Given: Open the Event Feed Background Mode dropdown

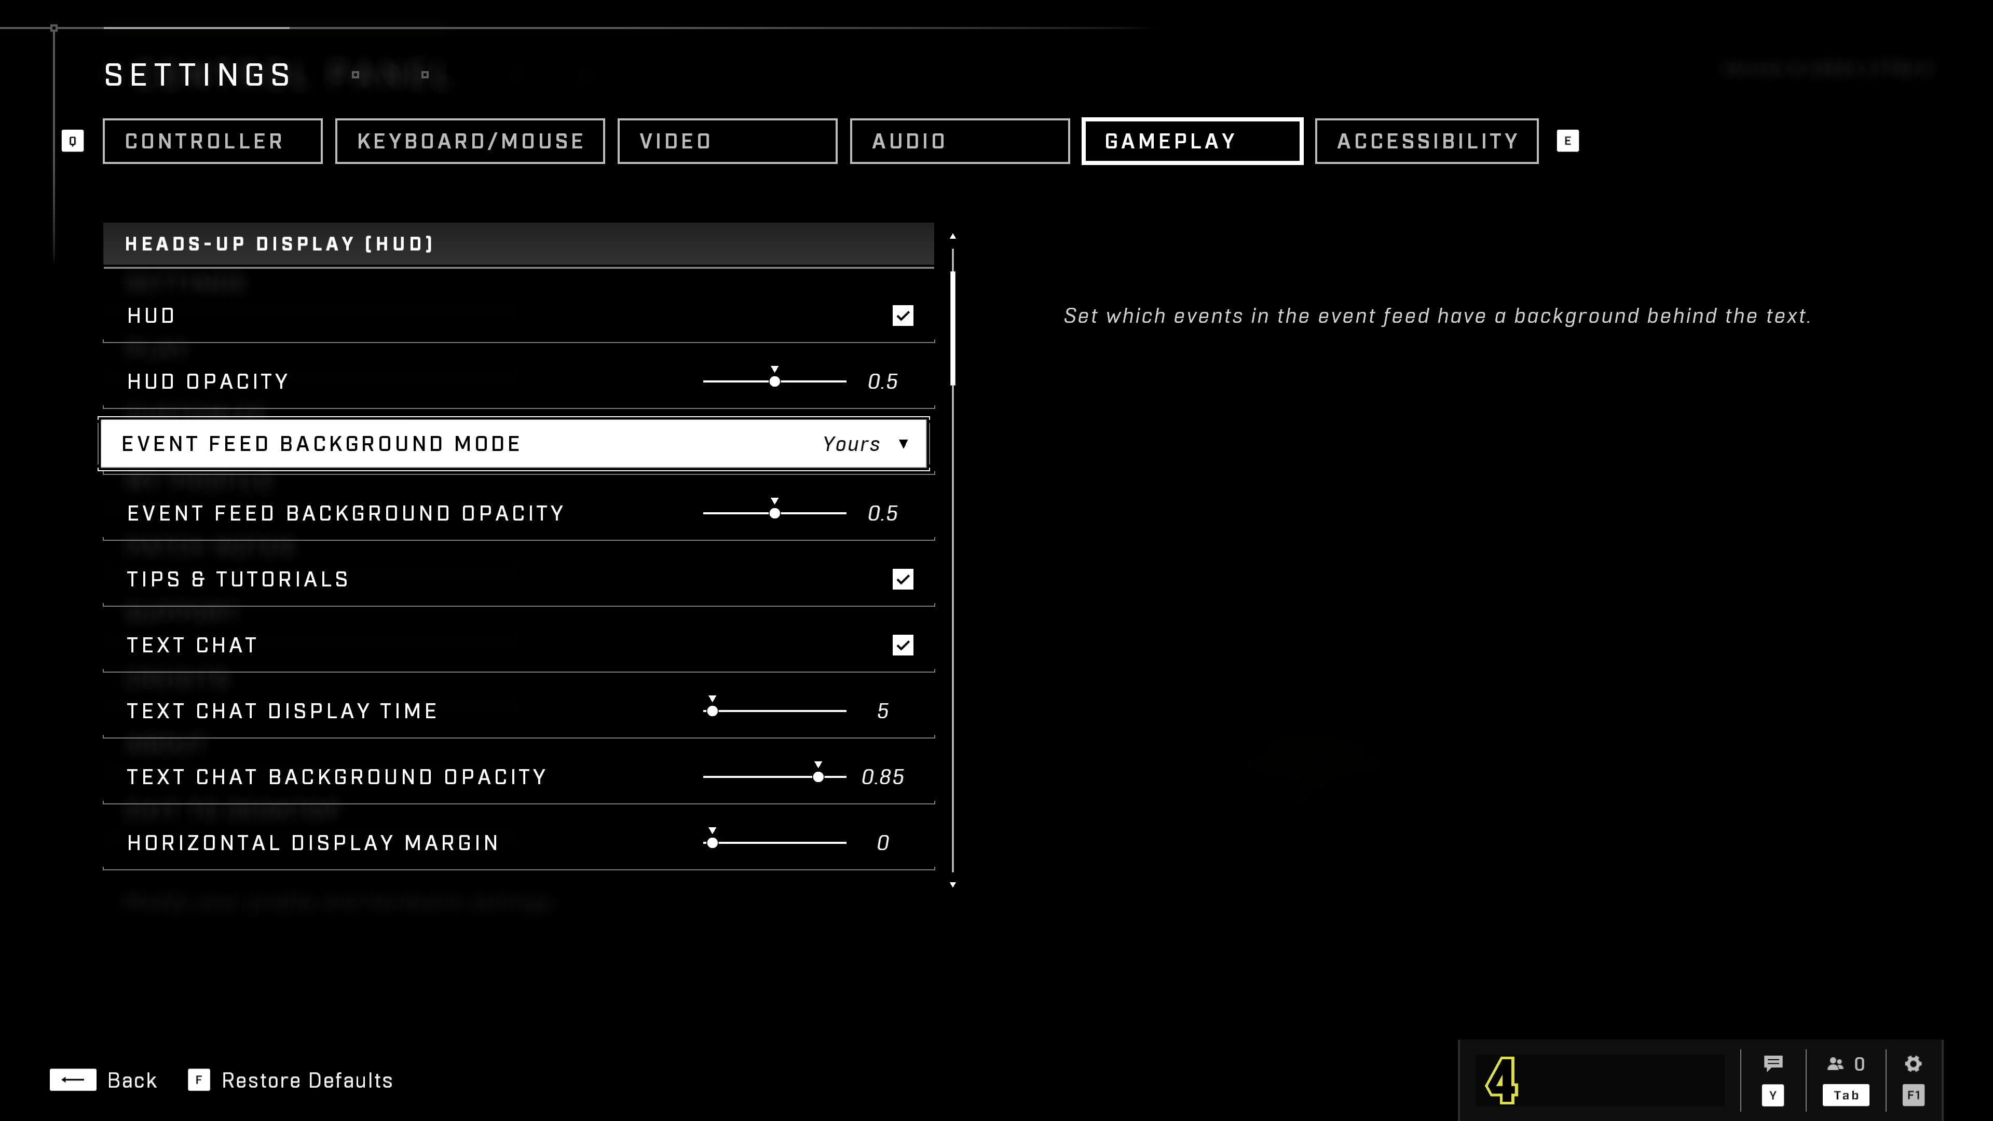Looking at the screenshot, I should click(514, 444).
